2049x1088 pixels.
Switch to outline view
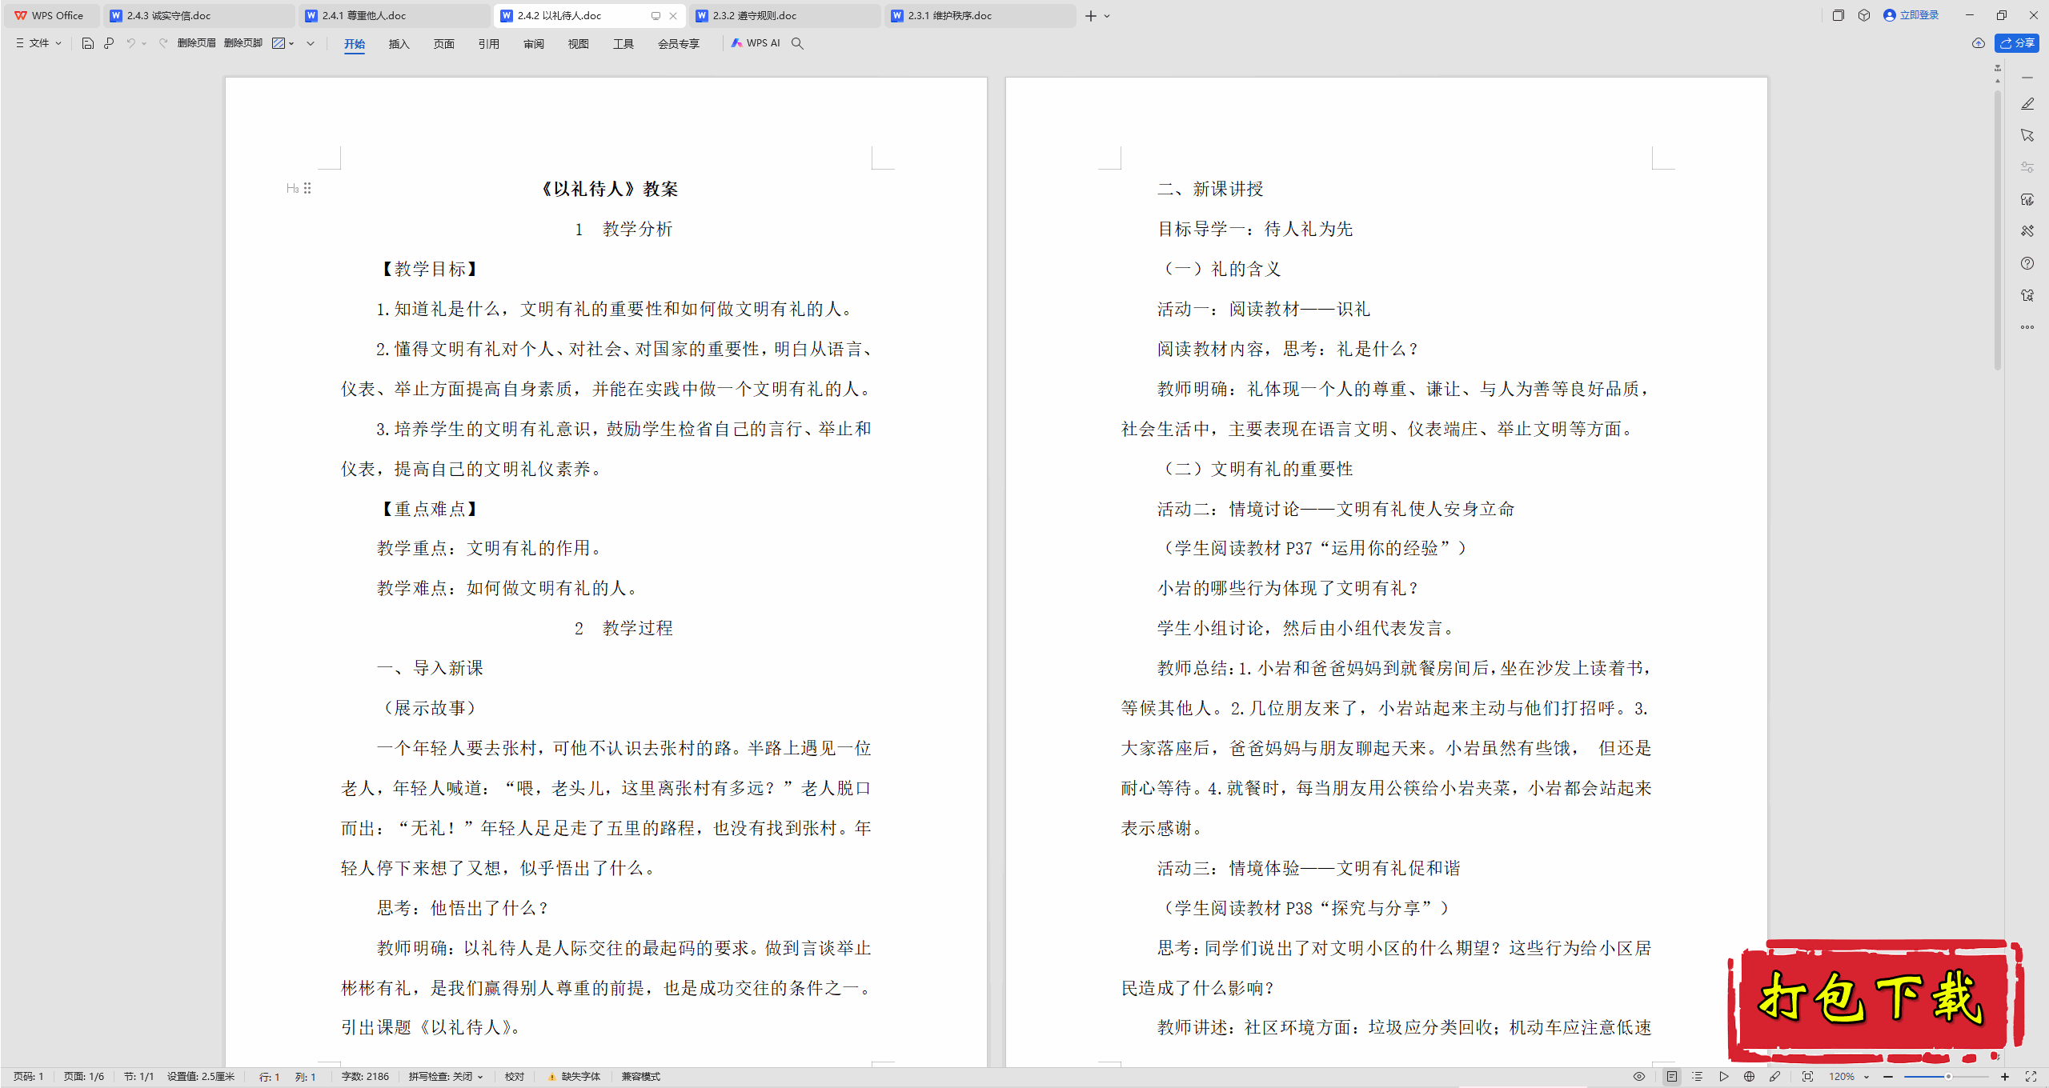click(1698, 1077)
